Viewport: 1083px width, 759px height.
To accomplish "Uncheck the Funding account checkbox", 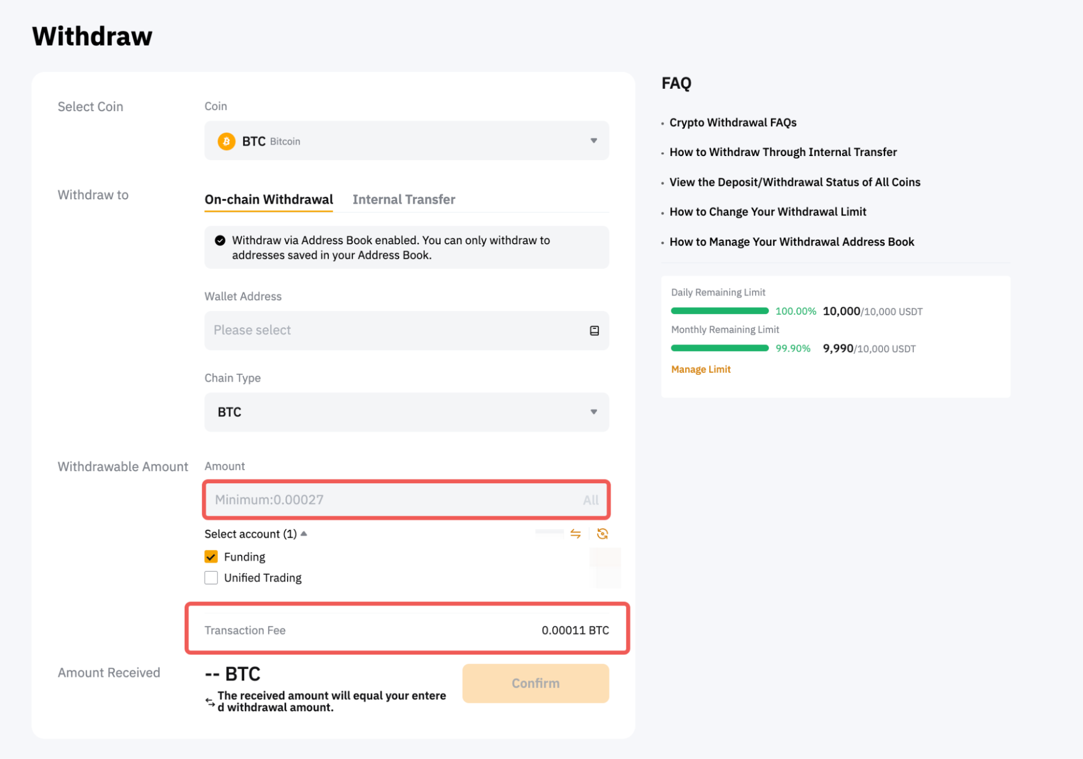I will point(211,557).
